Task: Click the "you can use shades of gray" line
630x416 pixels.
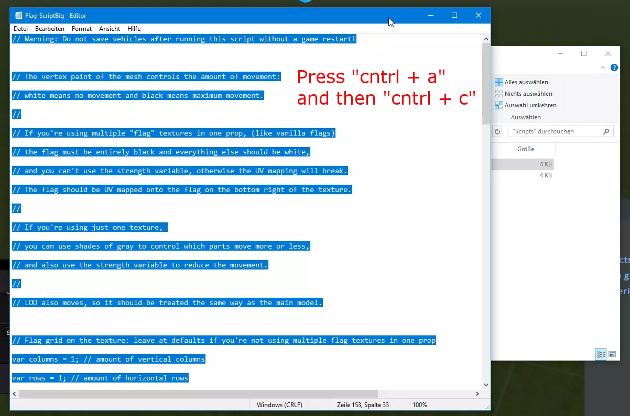Action: point(161,246)
